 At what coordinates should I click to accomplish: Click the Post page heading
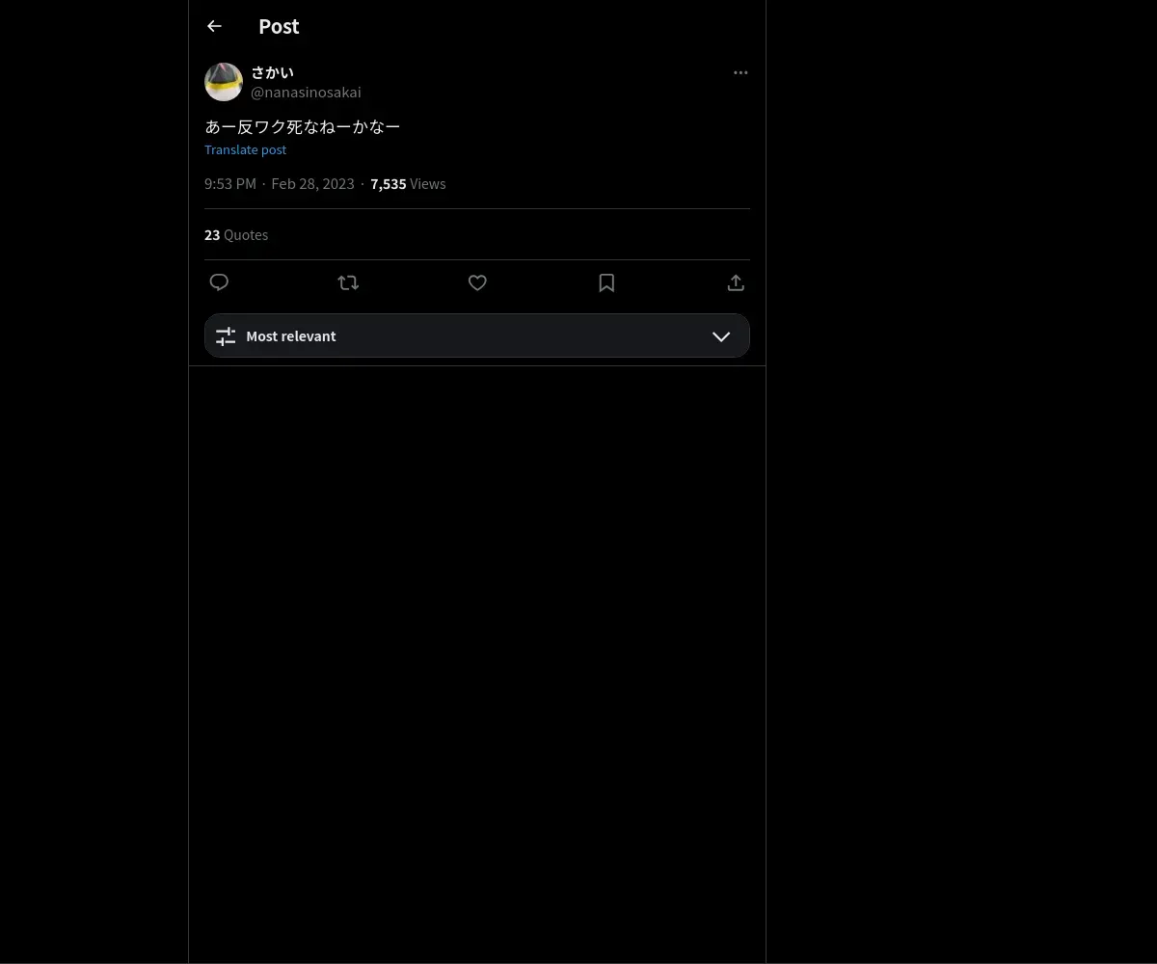click(279, 27)
